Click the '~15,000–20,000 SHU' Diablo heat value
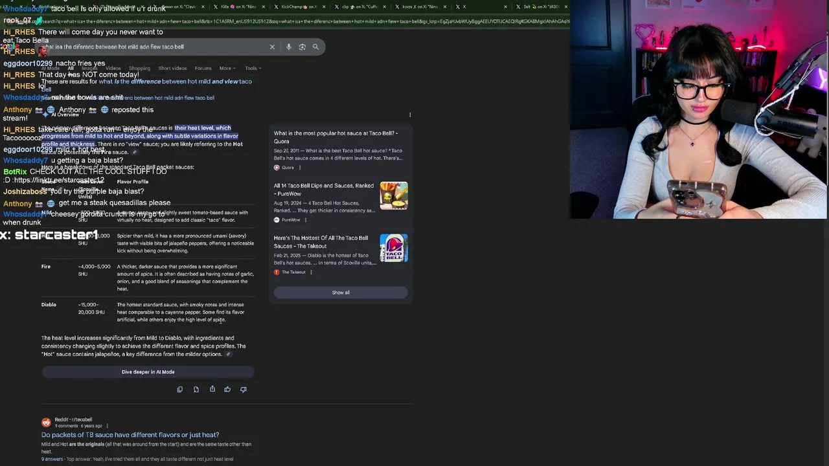Image resolution: width=829 pixels, height=466 pixels. pyautogui.click(x=91, y=309)
